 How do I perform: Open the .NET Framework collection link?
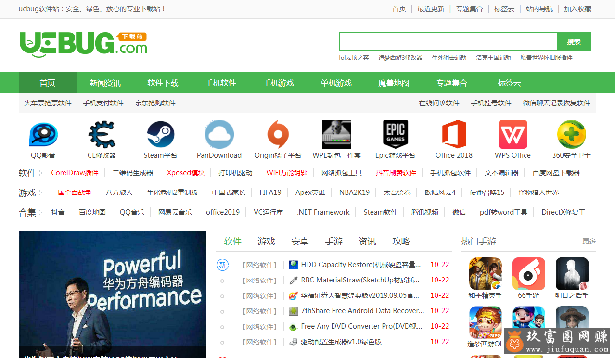[x=323, y=212]
